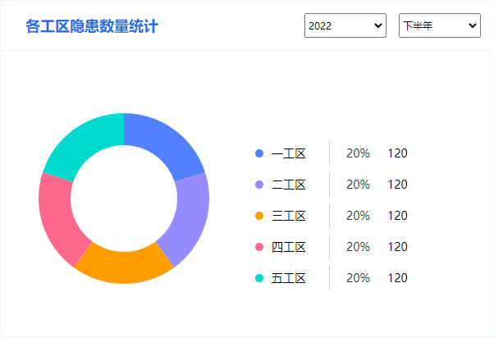Click the blue 一工区 legend dot
This screenshot has width=494, height=338.
pyautogui.click(x=259, y=153)
